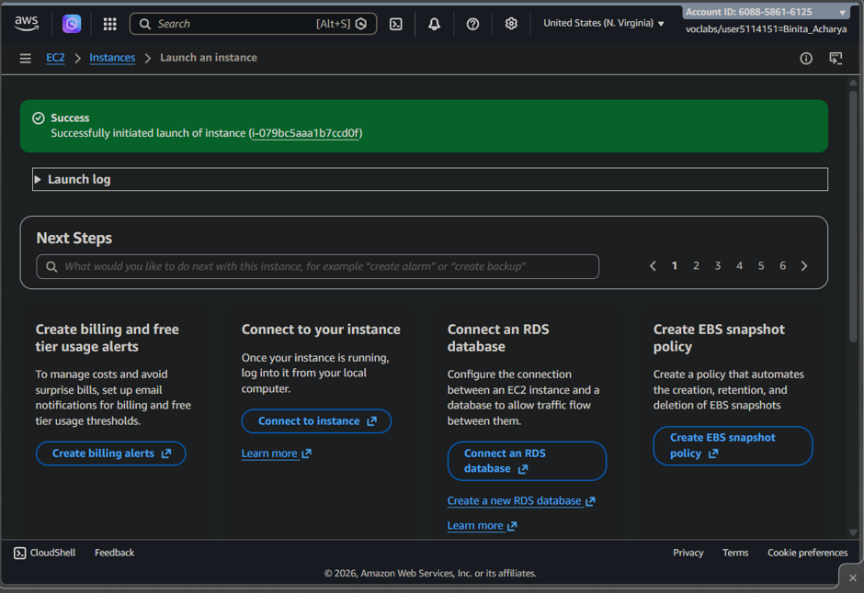The width and height of the screenshot is (864, 593).
Task: Open instance ID i-079bc5aaa1b7ccd0f link
Action: tap(305, 133)
